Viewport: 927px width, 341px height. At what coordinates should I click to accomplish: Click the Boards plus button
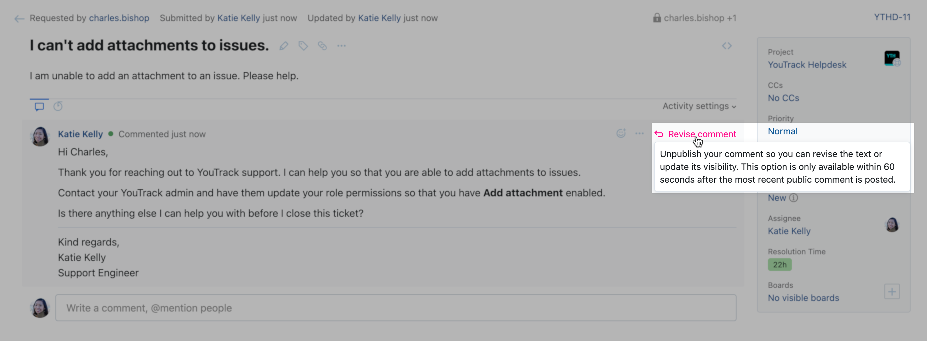891,291
